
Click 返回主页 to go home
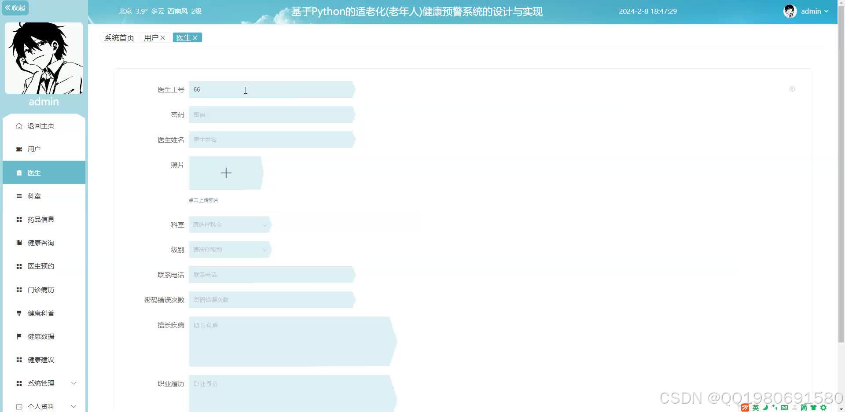coord(40,125)
